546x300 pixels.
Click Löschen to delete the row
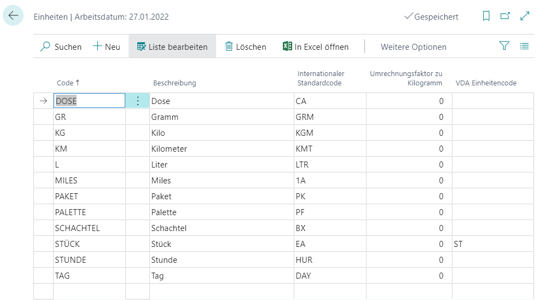246,47
